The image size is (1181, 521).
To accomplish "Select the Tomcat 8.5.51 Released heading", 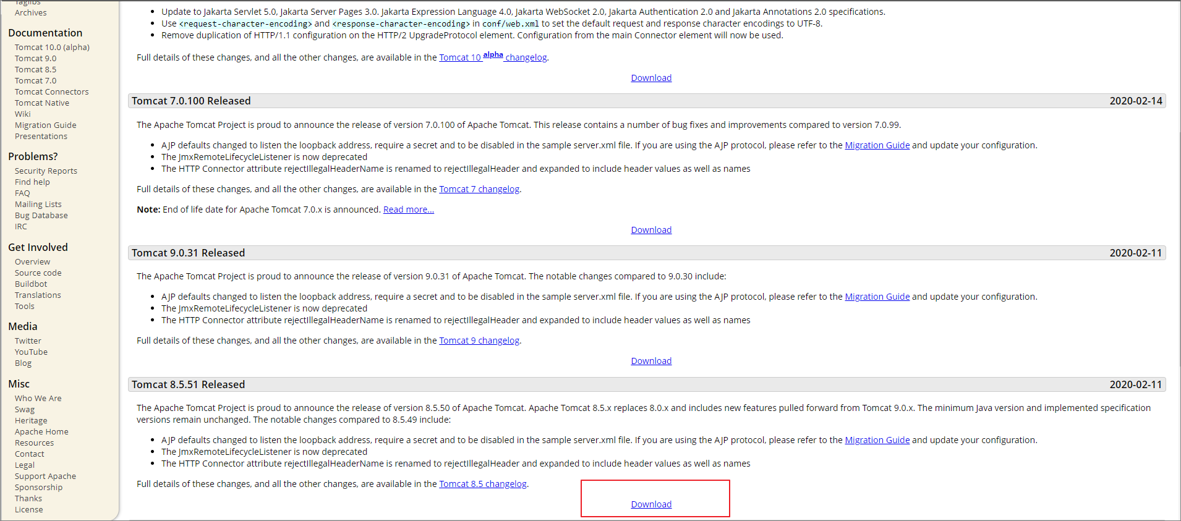I will pyautogui.click(x=188, y=384).
